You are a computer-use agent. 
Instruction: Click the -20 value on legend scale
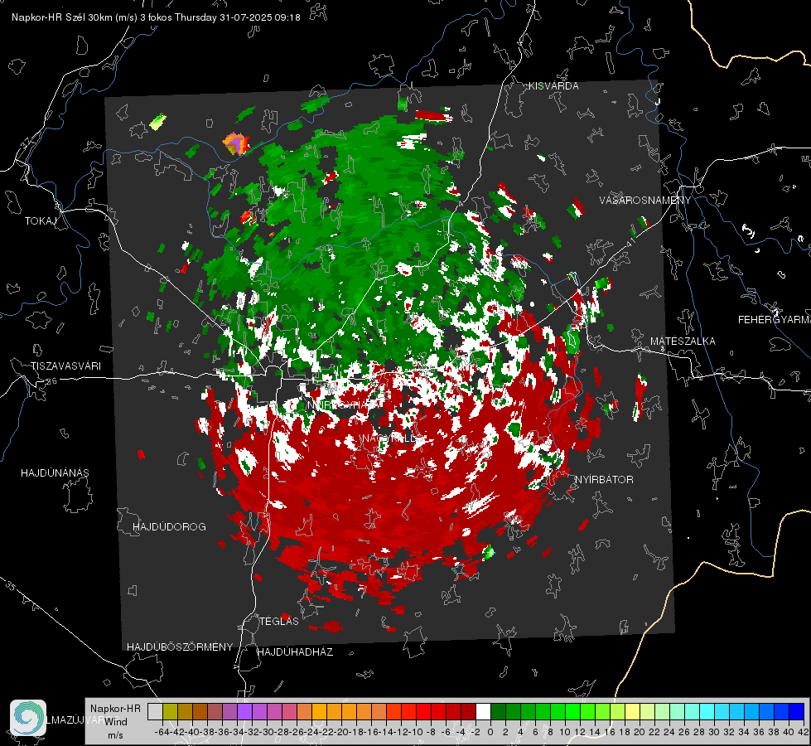[x=341, y=732]
